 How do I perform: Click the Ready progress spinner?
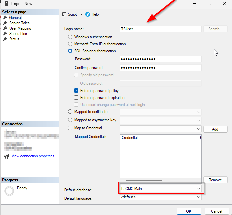coord(9,191)
